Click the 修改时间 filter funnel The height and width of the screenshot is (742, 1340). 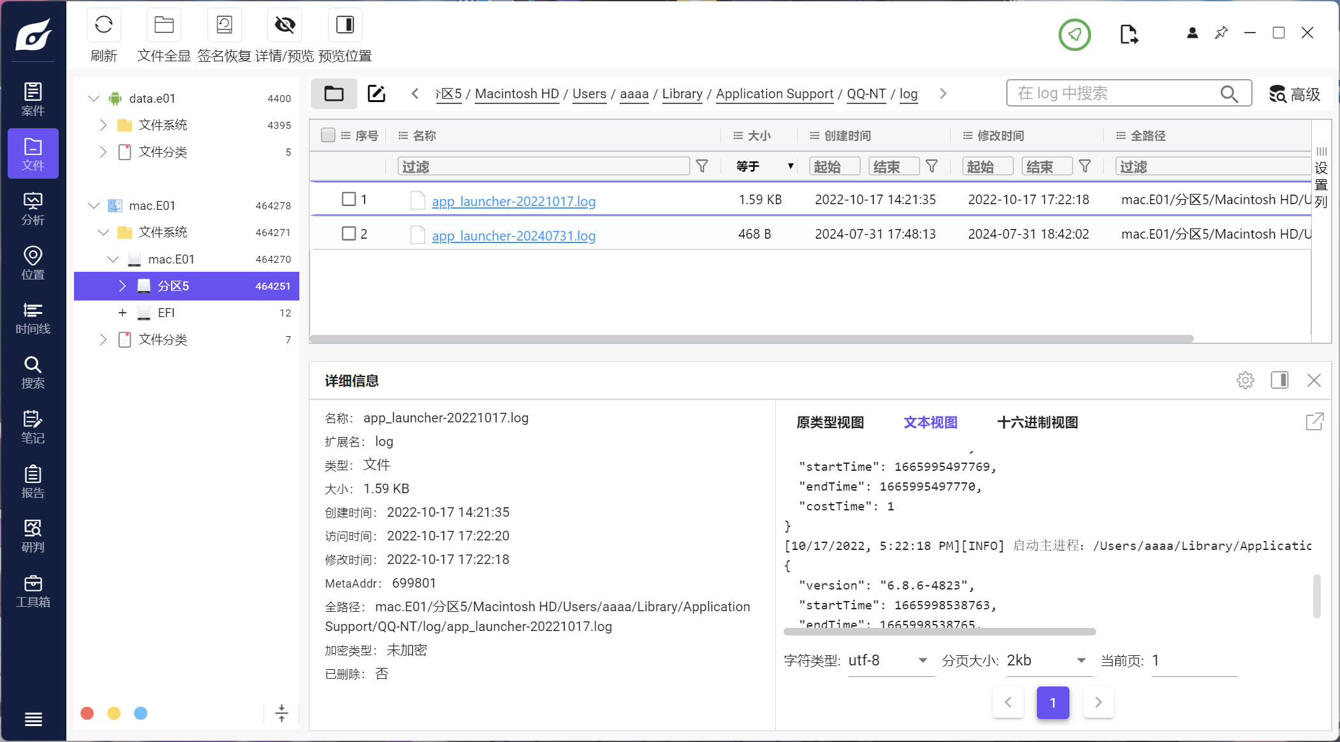(1085, 167)
